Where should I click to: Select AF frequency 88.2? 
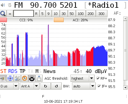(112, 26)
